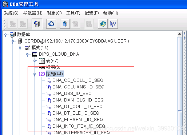Screen dimensions: 187x135
Task: Click the refresh recycle-arrows toolbar icon
Action: 51,24
